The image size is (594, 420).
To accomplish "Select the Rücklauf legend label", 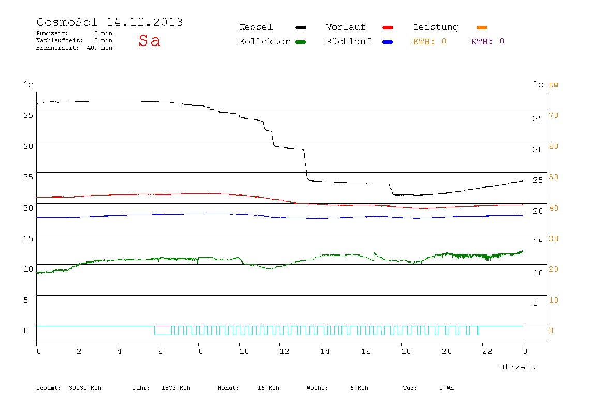I will click(x=349, y=42).
